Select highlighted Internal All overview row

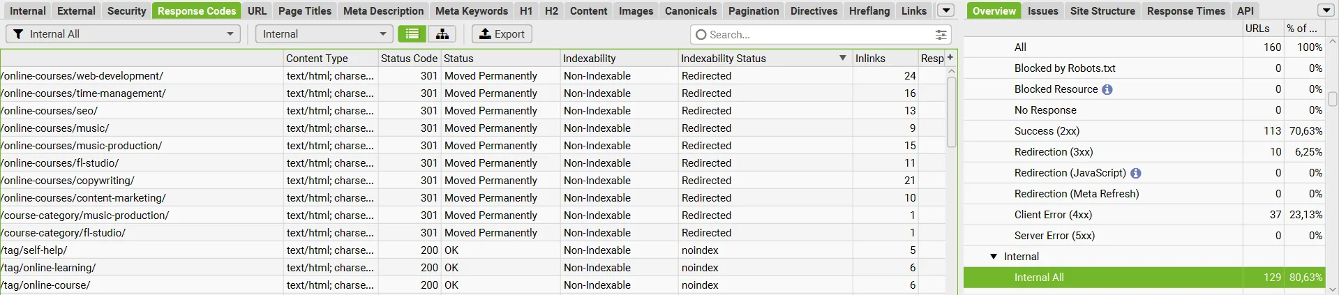pos(1144,278)
